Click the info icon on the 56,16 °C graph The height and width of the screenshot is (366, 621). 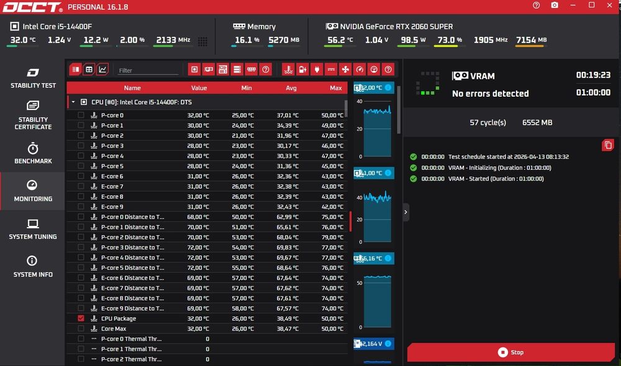pyautogui.click(x=388, y=258)
